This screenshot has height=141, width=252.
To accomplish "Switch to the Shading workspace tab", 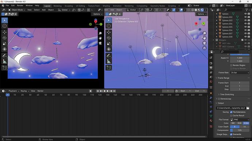I will coord(106,6).
